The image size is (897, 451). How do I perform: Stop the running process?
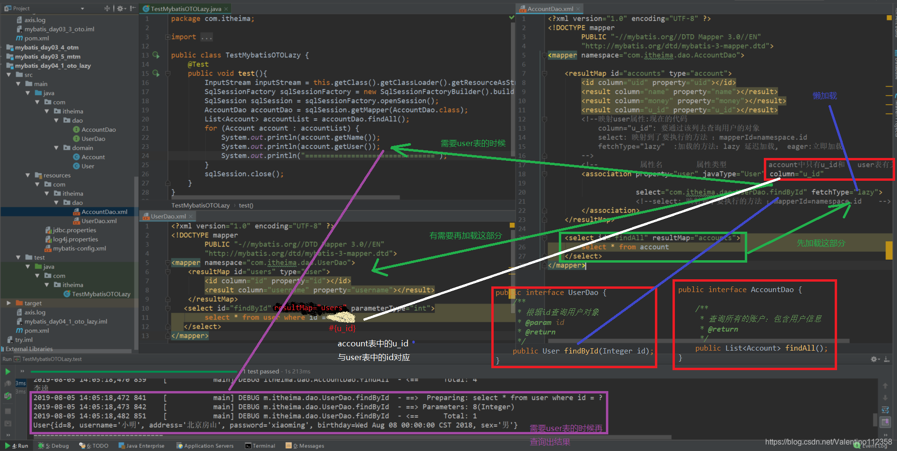tap(8, 411)
